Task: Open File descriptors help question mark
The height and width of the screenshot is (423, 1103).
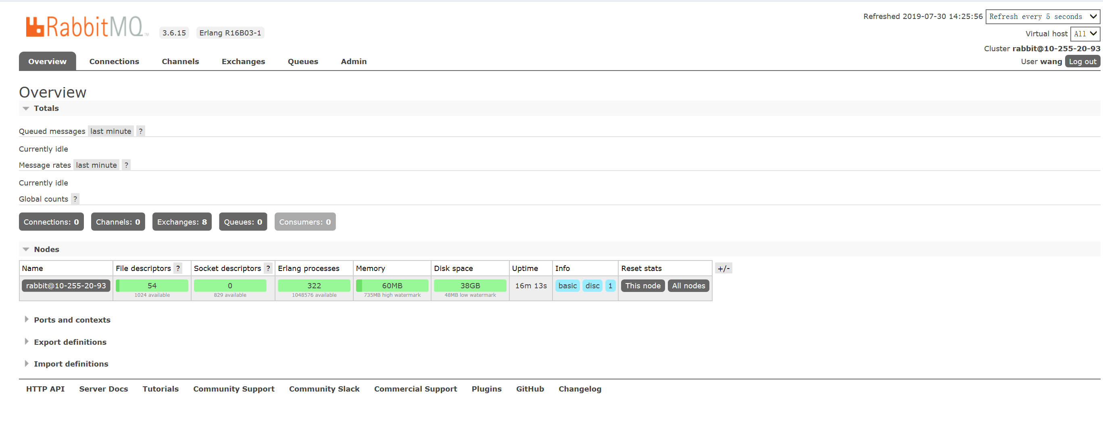Action: 178,268
